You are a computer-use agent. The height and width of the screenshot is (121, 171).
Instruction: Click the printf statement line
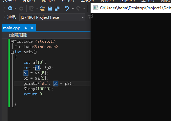[49, 84]
